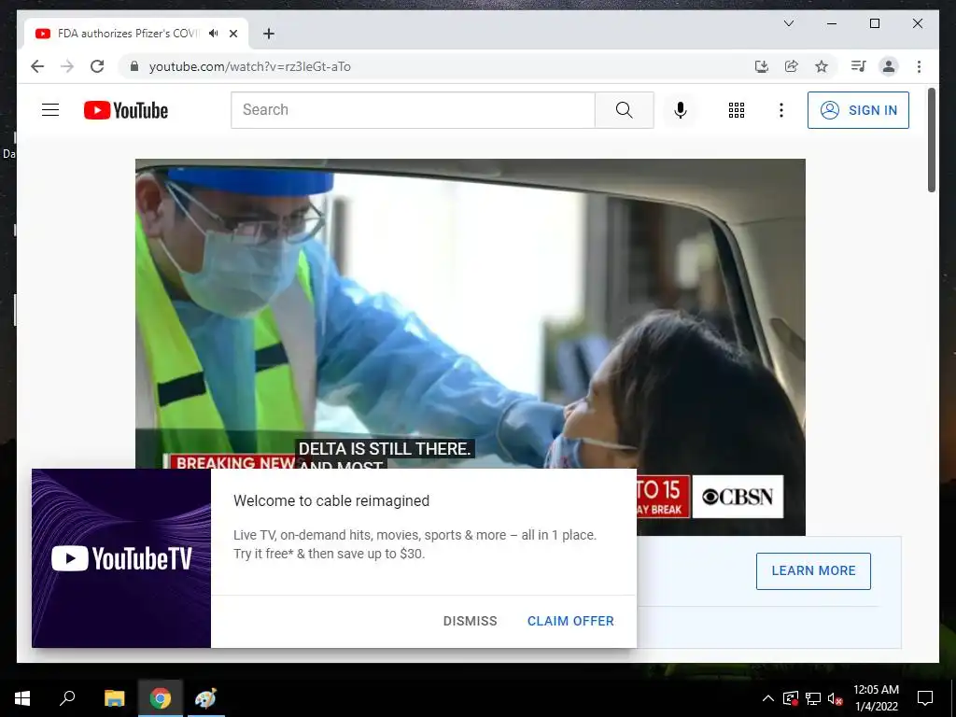Click CLAIM OFFER in the popup

click(570, 621)
